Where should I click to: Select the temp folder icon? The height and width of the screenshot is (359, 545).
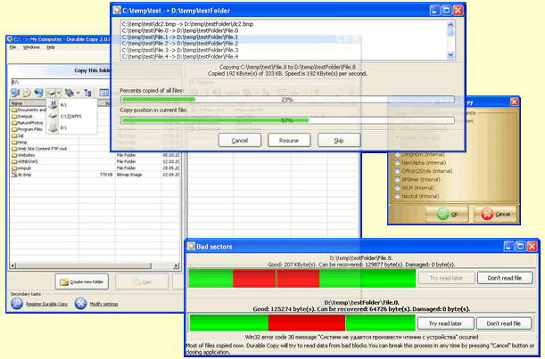click(14, 142)
